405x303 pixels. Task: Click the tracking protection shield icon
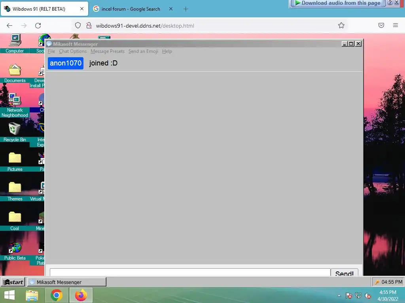tap(78, 25)
